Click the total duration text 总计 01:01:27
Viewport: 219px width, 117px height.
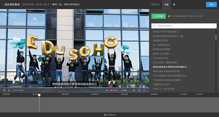(x=109, y=115)
